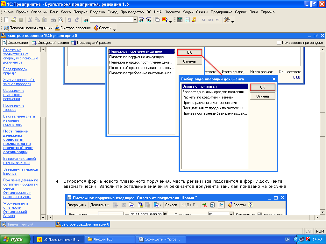
Task: Open dropdown arrow next to help icon
Action: coord(171,21)
